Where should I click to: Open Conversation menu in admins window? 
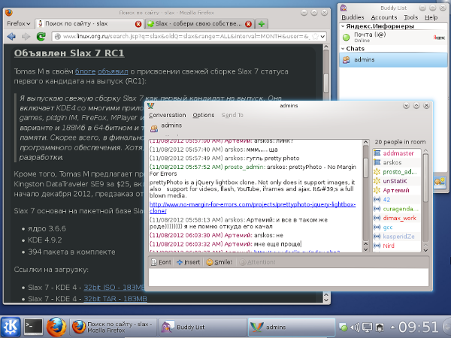click(168, 115)
